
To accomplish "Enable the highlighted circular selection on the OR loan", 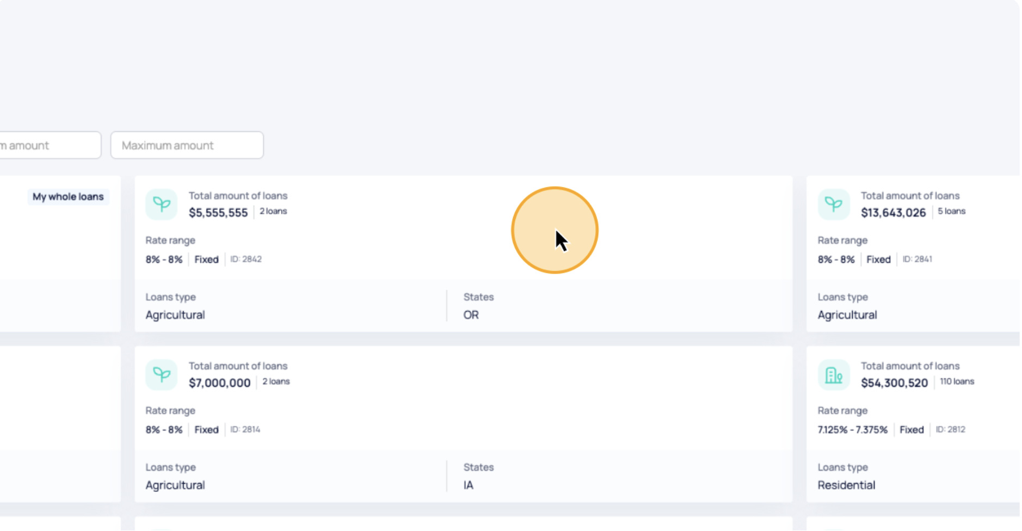I will 555,230.
